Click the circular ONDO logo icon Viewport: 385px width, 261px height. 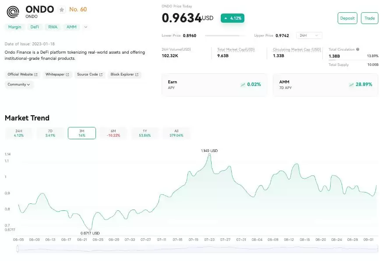coord(12,11)
